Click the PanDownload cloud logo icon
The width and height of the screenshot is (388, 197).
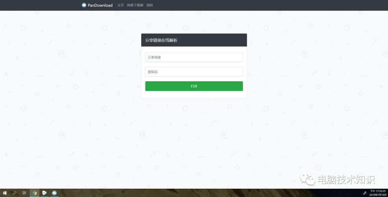(84, 5)
